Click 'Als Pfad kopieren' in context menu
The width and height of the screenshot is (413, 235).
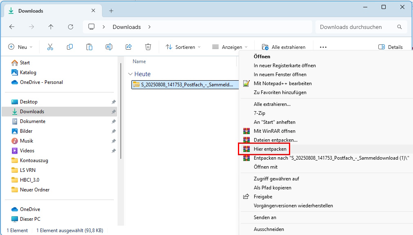pos(272,188)
